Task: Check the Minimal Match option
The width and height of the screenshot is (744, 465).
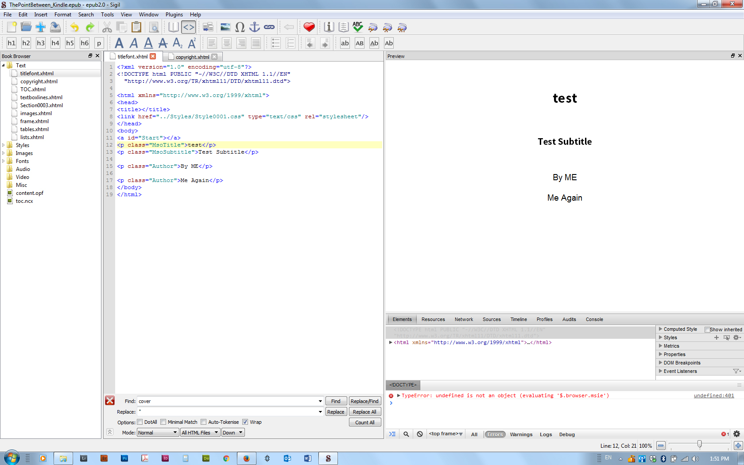Action: 163,422
